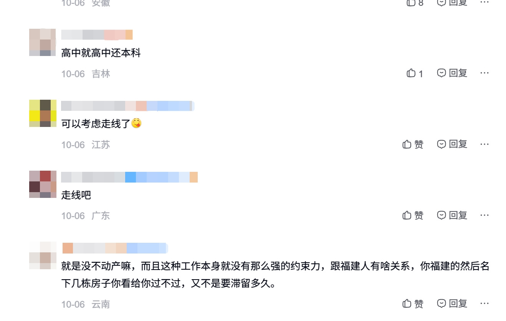Open username above 高中就高中还本科 comment
Image resolution: width=506 pixels, height=321 pixels.
(x=97, y=35)
